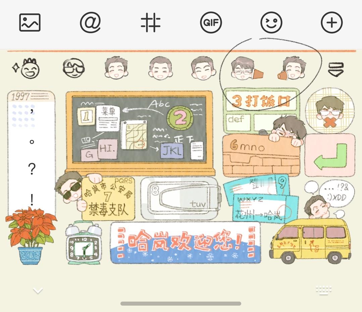362x312 pixels.
Task: Tap the question mark key
Action: 32,169
